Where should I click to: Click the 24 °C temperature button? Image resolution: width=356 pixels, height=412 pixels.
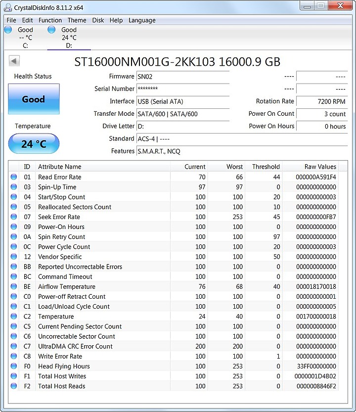34,144
